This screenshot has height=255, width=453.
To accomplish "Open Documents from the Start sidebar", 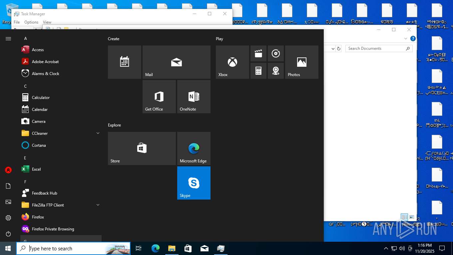I will tap(8, 186).
